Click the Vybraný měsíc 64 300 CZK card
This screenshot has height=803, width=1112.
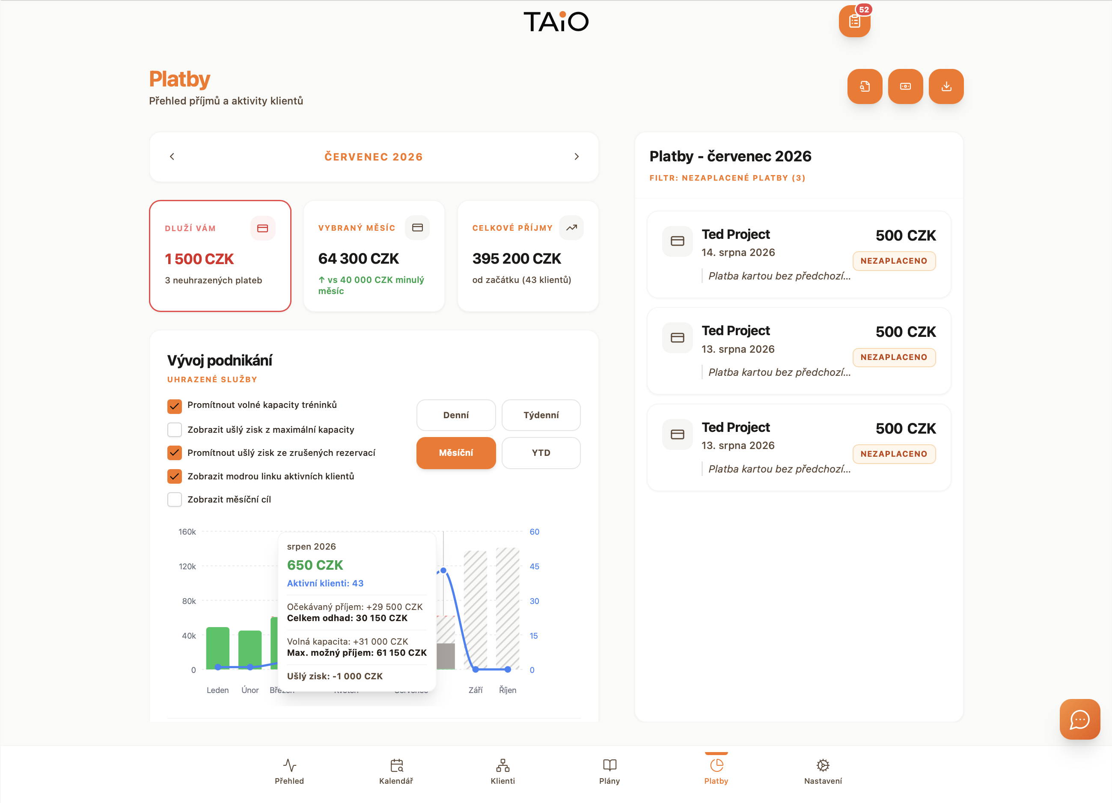coord(374,256)
